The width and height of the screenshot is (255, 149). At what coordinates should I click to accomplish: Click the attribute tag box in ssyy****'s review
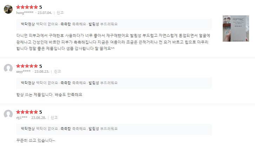pos(114,83)
